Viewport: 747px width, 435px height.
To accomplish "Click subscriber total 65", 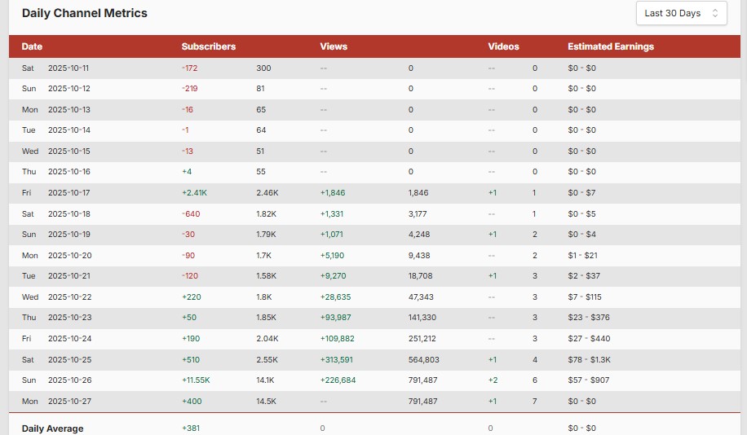I will [261, 109].
